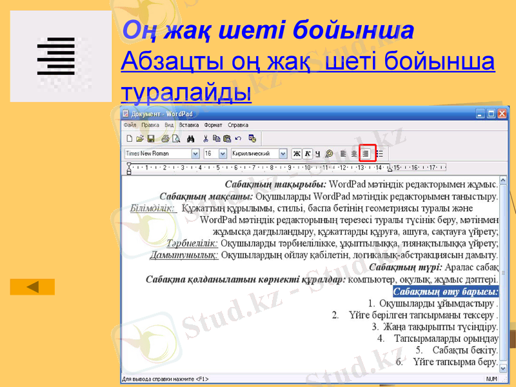Click the highlighted right-align toolbar button

(365, 153)
